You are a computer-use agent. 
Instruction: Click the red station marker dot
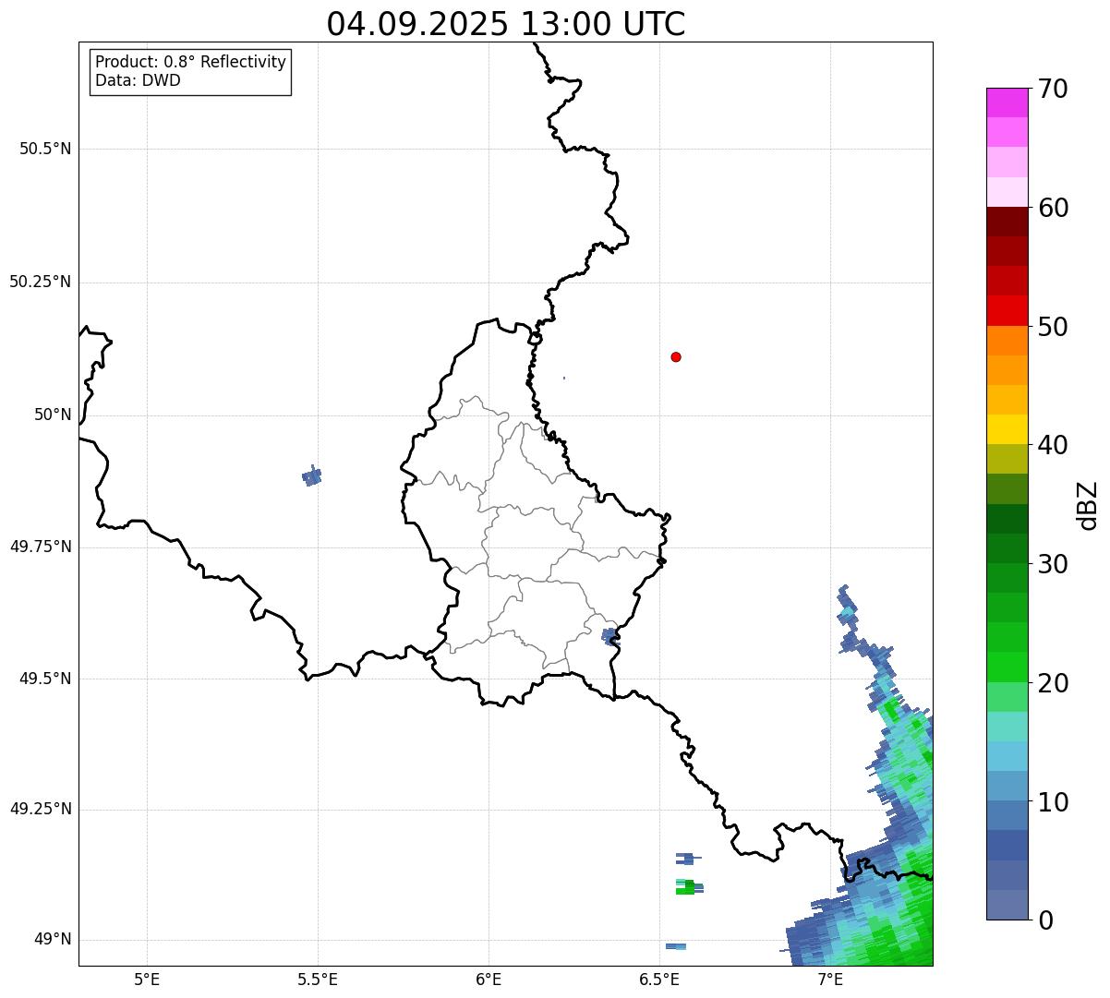(676, 356)
